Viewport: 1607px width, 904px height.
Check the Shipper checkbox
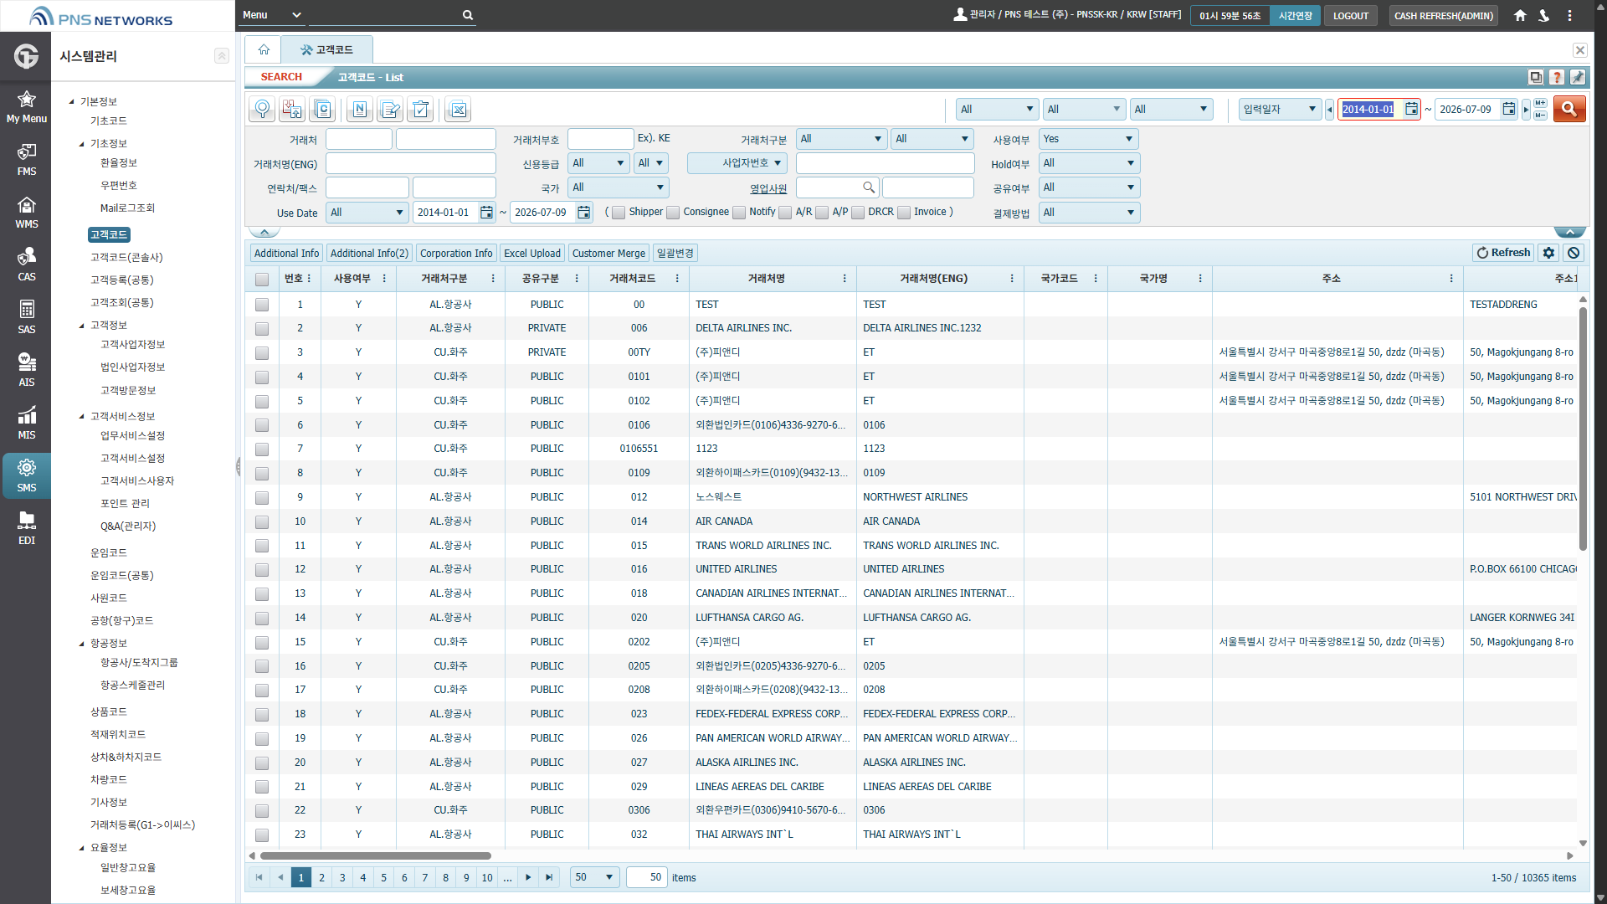pyautogui.click(x=619, y=213)
